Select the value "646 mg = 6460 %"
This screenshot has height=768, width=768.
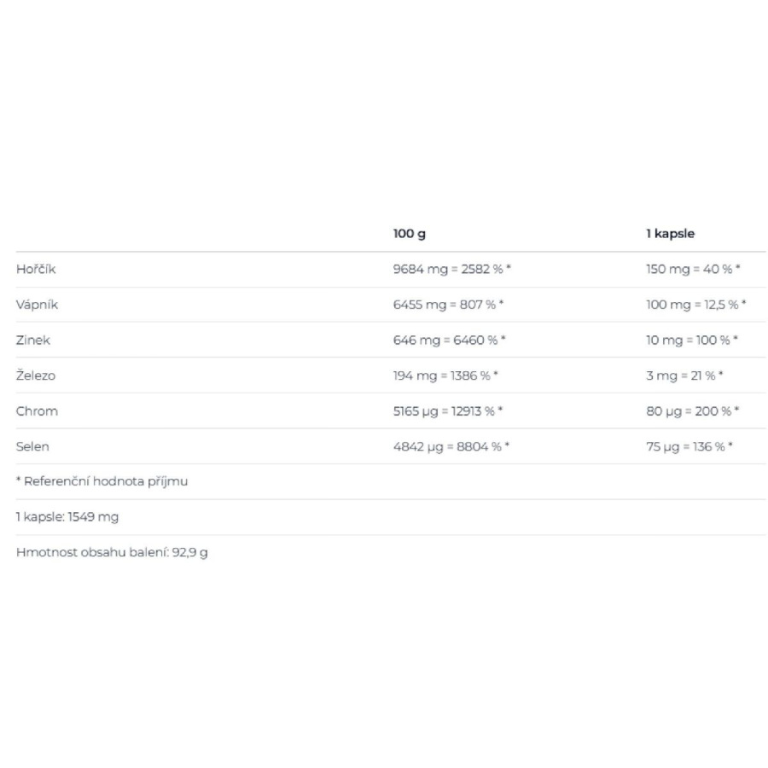[x=449, y=340]
